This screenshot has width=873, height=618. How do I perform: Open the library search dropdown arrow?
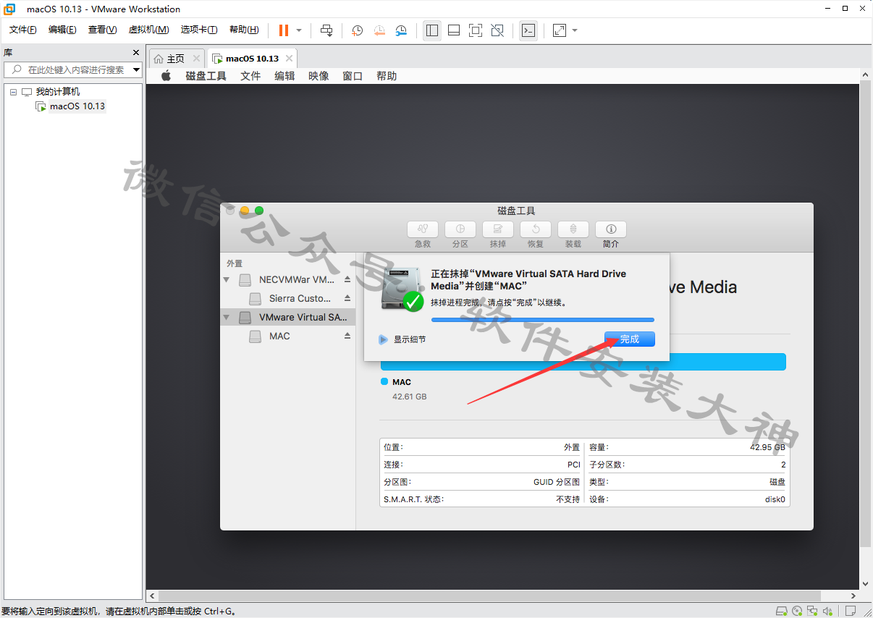pyautogui.click(x=137, y=69)
